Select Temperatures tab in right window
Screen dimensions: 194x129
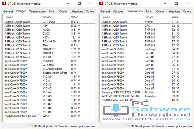click(x=134, y=11)
